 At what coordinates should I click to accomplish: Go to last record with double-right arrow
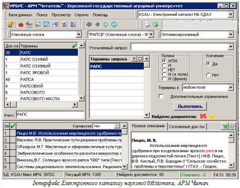point(114,25)
